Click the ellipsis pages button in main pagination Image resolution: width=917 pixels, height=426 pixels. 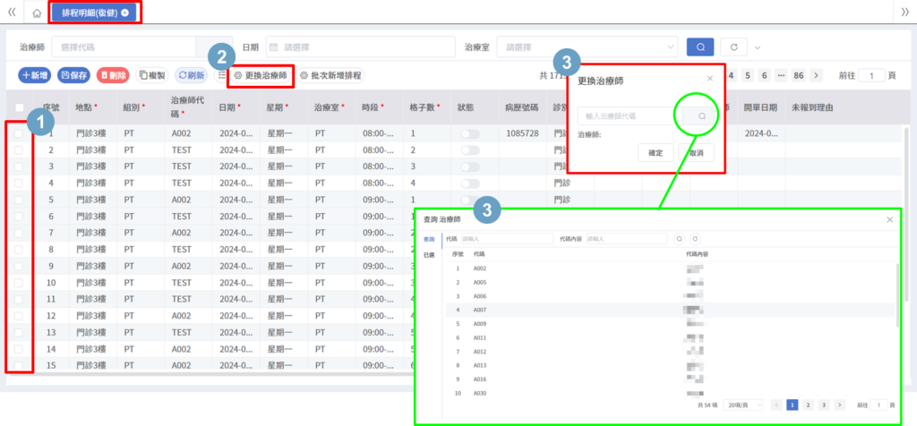pyautogui.click(x=781, y=75)
